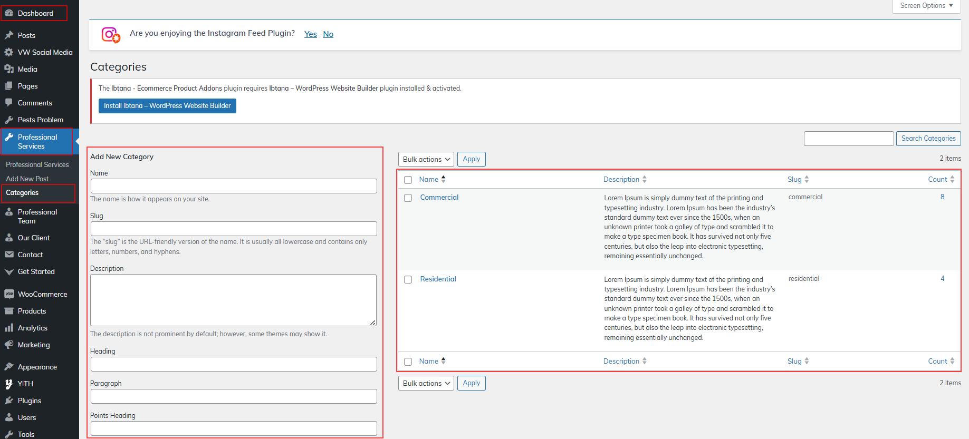Image resolution: width=969 pixels, height=439 pixels.
Task: Tick the Residential category checkbox
Action: pyautogui.click(x=408, y=280)
